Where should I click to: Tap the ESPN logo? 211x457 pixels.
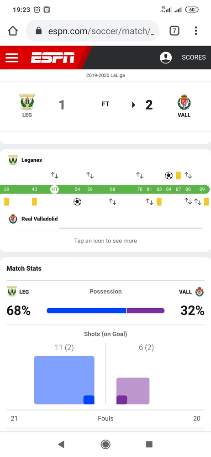53,58
